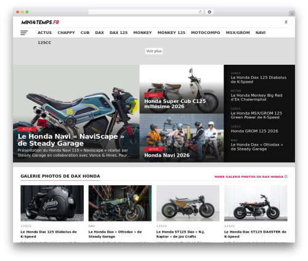
Task: Click the arrow icon after More Galerie link
Action: point(286,176)
